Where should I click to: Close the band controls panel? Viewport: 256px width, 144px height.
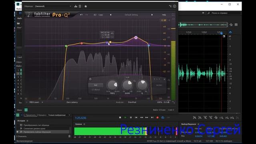(164, 79)
